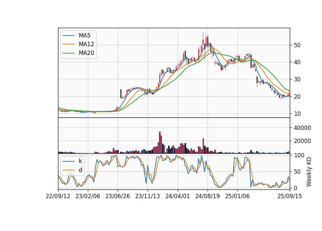Click the MA20 legend label

pyautogui.click(x=86, y=53)
